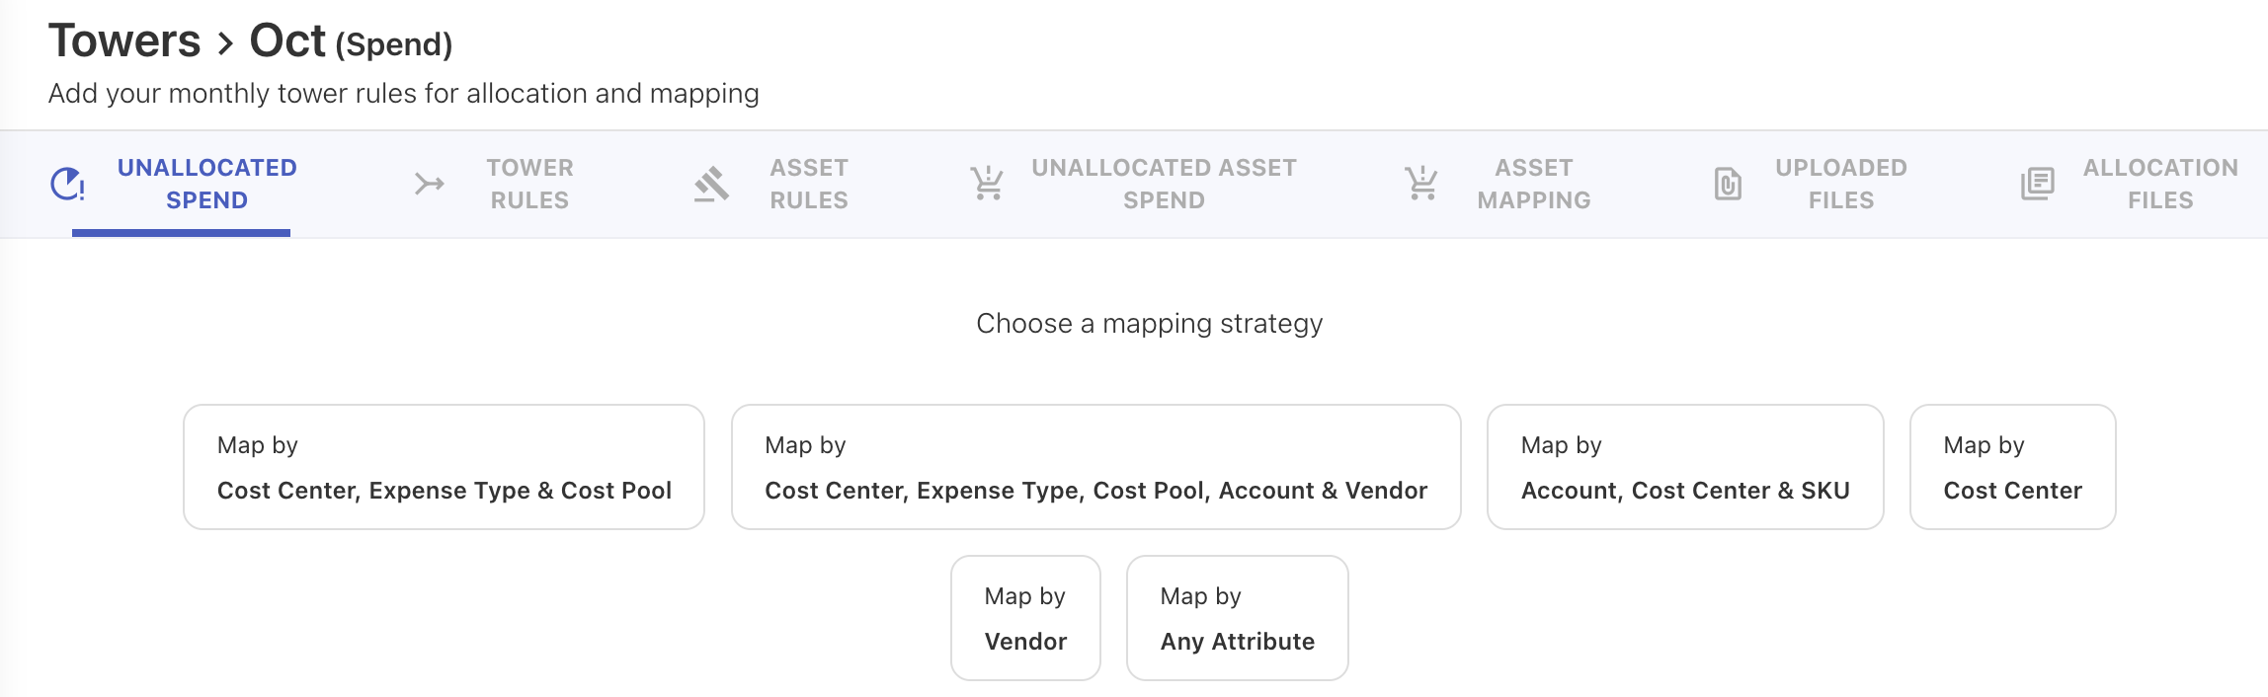Click the Tower Rules merge-arrow icon

[429, 184]
